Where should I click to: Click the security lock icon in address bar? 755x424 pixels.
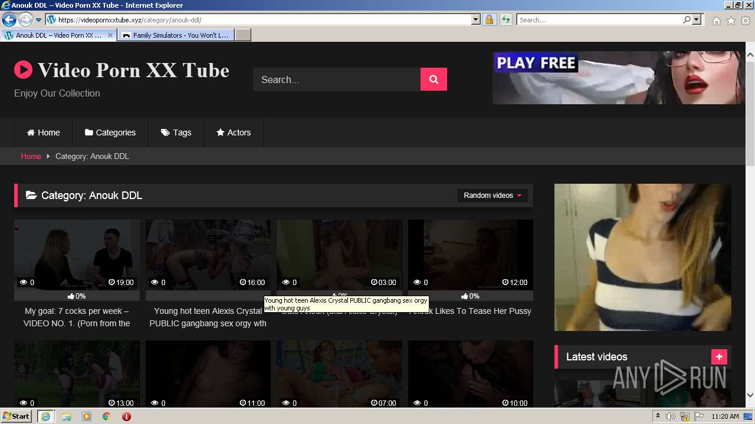(x=489, y=19)
